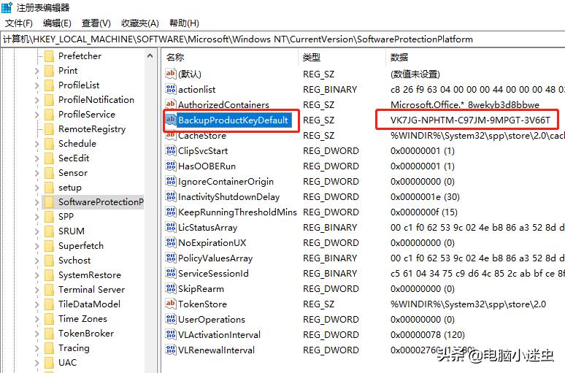Image resolution: width=565 pixels, height=373 pixels.
Task: Expand the Superfetch key
Action: pyautogui.click(x=36, y=246)
